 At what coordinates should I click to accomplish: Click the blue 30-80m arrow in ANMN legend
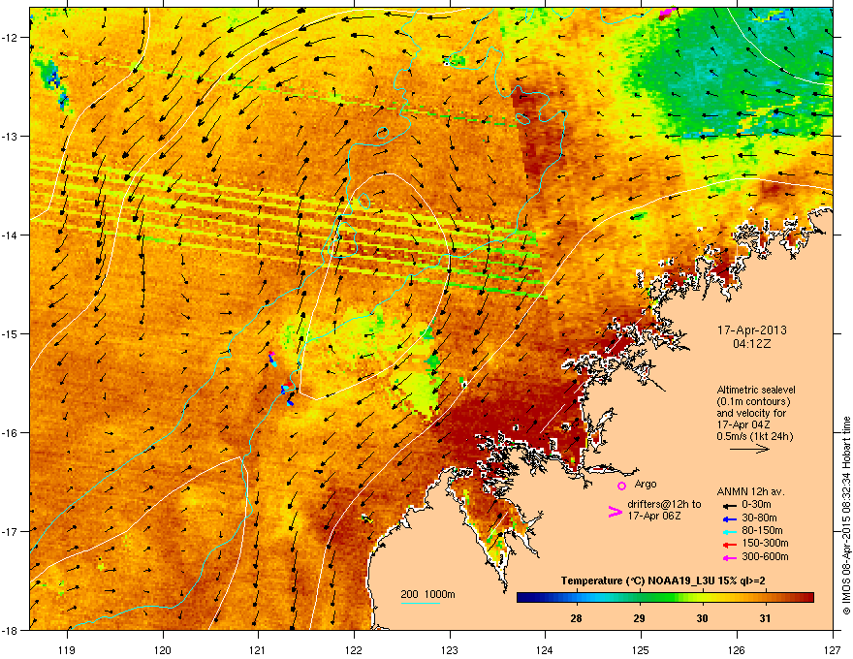[x=729, y=519]
